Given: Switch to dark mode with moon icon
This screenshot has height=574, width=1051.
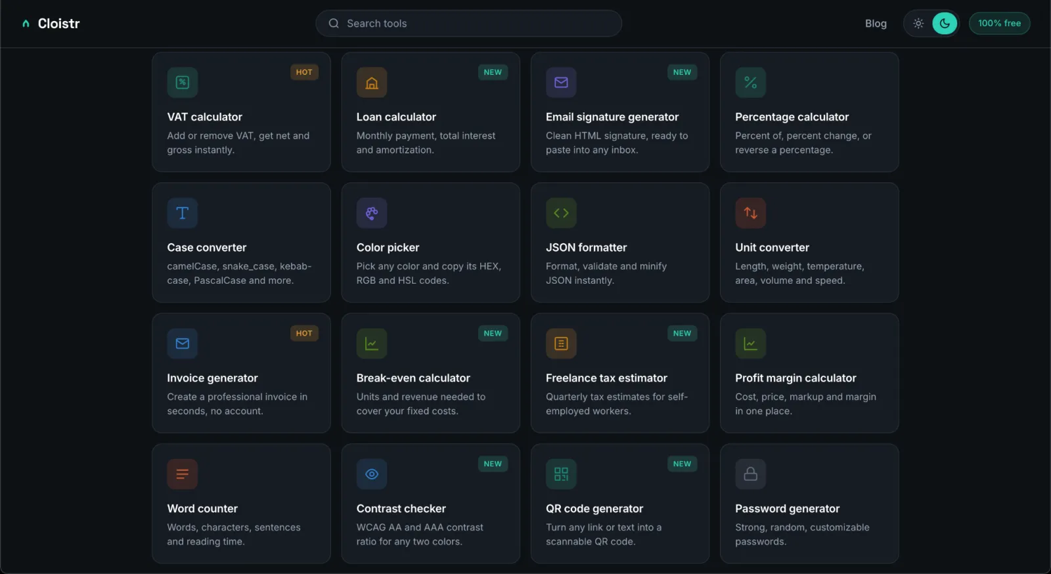Looking at the screenshot, I should click(945, 24).
